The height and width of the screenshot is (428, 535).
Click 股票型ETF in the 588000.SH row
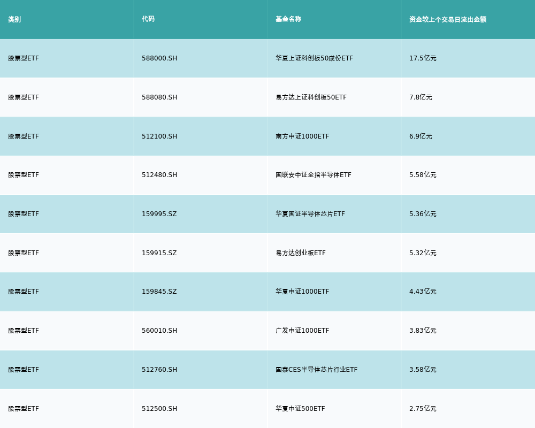24,58
